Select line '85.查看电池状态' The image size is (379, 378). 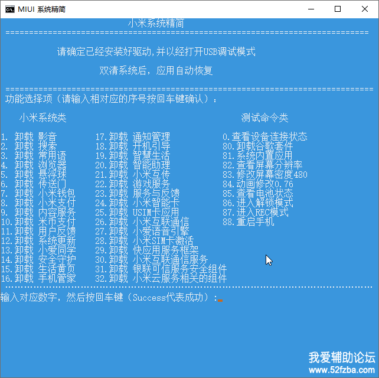click(258, 194)
